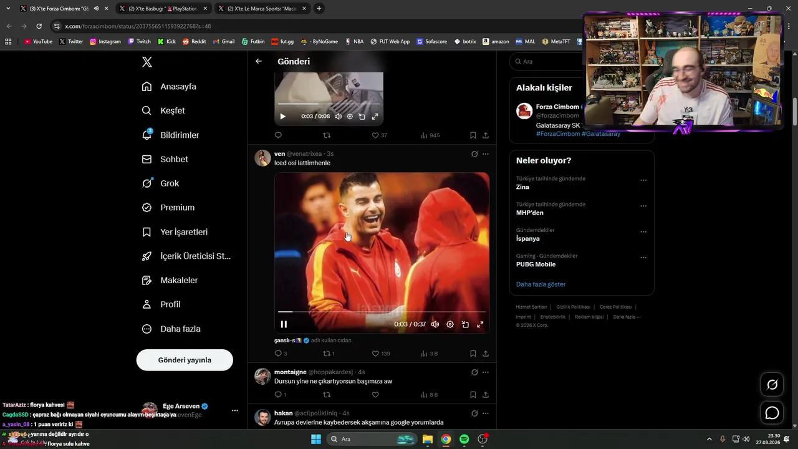Enter fullscreen on the 0:08 video

[375, 117]
